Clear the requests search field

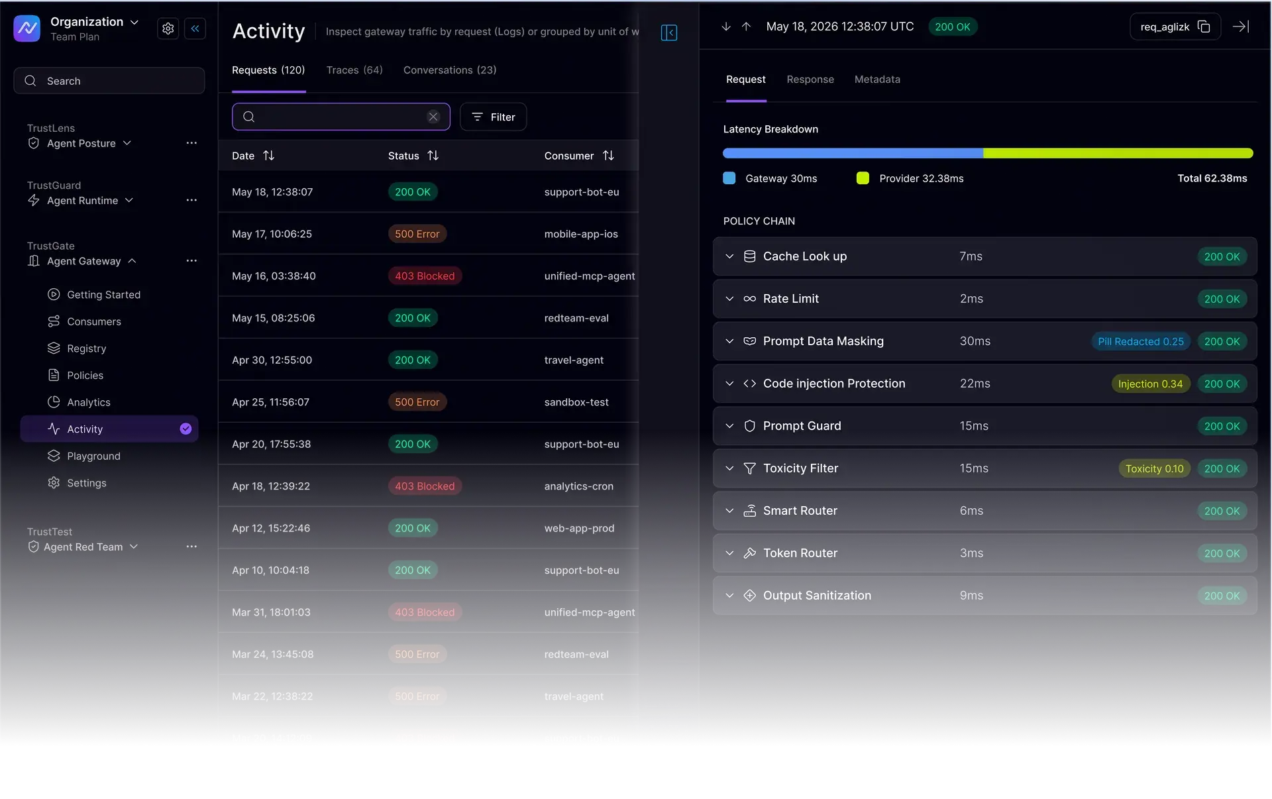click(433, 117)
